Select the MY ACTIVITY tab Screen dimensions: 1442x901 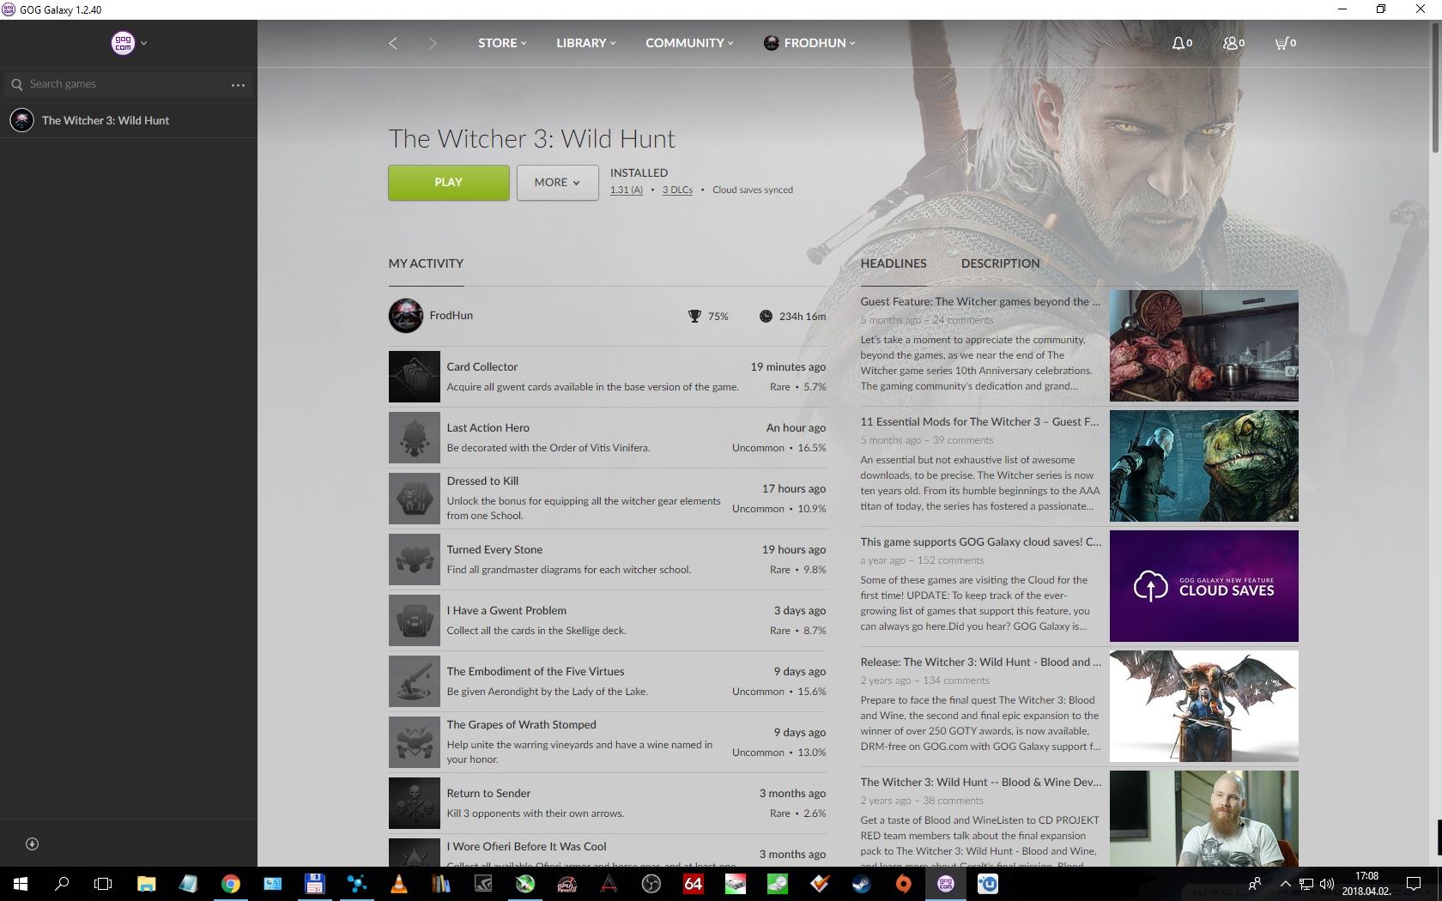[426, 263]
